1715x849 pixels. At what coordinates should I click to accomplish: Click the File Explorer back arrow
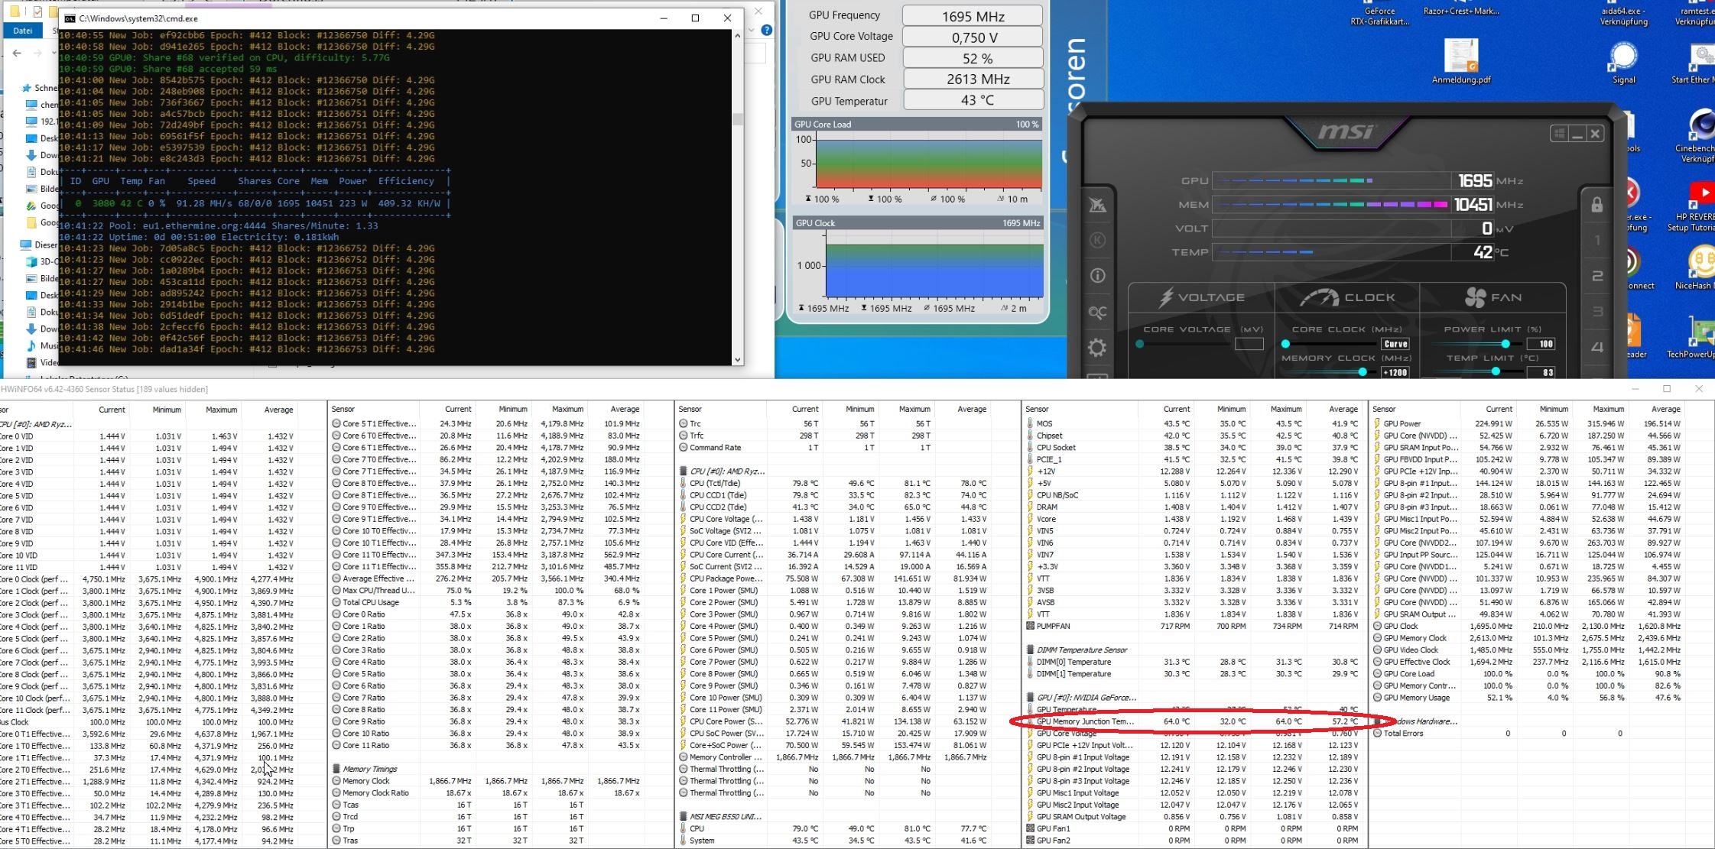point(17,53)
